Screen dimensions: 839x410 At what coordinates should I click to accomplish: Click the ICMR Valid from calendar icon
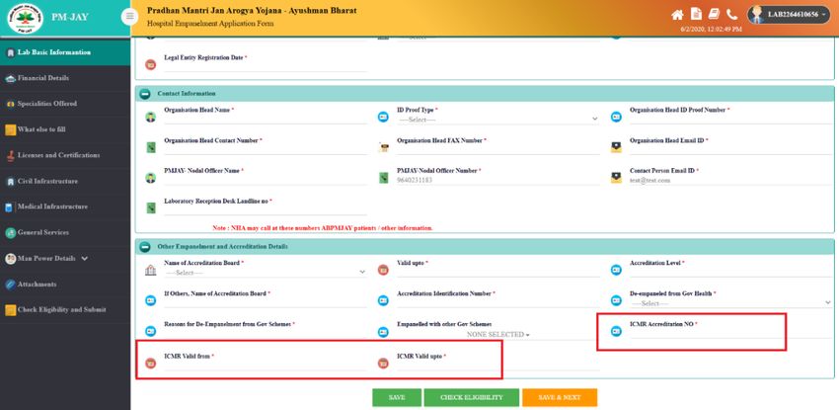150,363
